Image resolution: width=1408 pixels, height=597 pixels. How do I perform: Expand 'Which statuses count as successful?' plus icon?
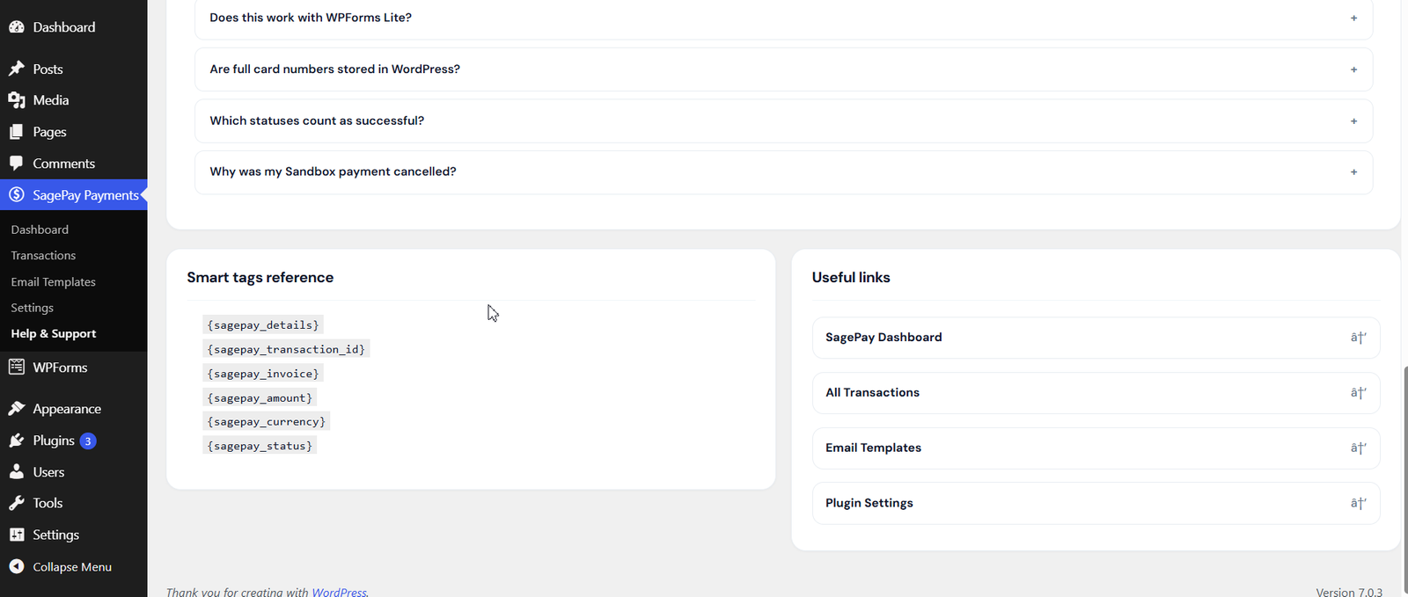(1353, 121)
